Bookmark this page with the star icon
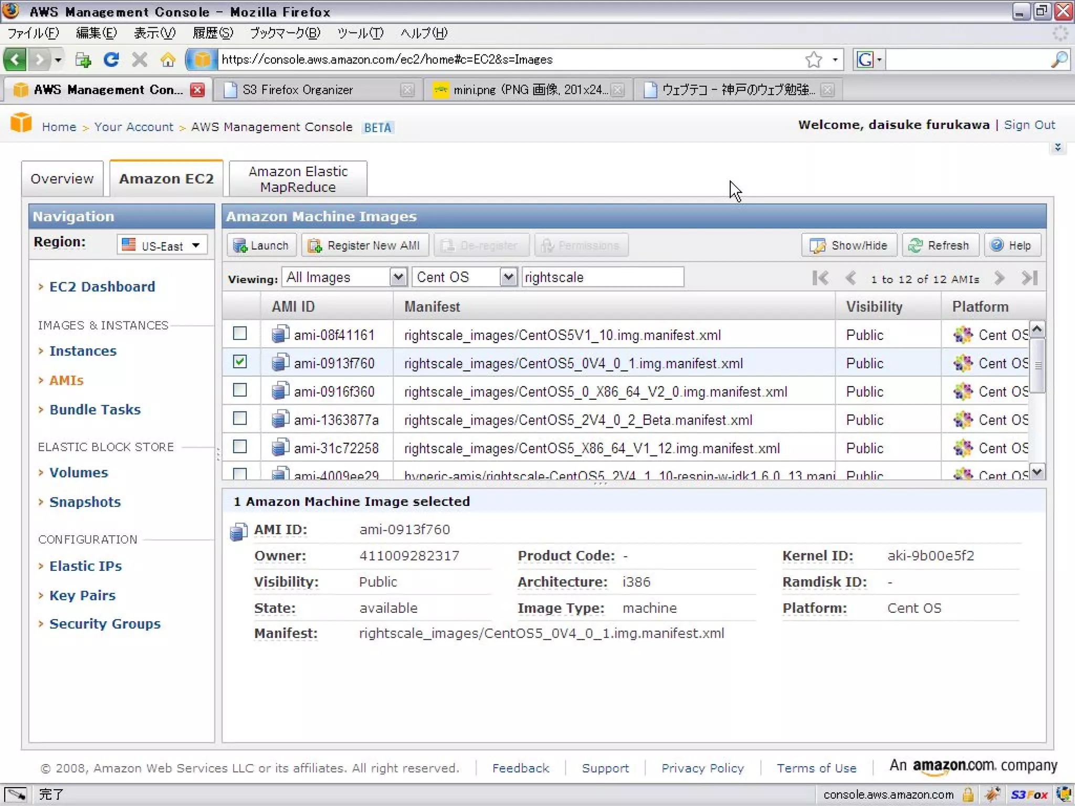 813,59
